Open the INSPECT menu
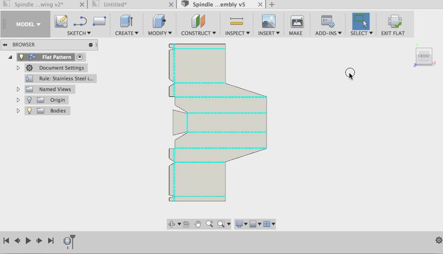443x254 pixels. click(x=237, y=33)
